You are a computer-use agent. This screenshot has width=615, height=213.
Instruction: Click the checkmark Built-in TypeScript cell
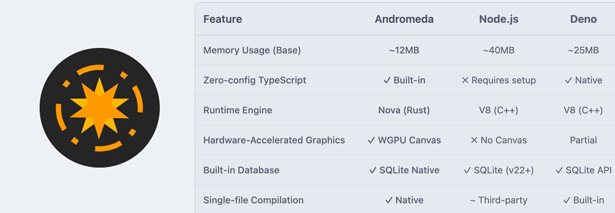(404, 80)
